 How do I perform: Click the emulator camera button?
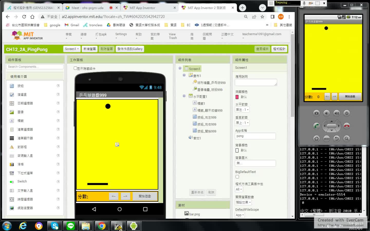316,113
